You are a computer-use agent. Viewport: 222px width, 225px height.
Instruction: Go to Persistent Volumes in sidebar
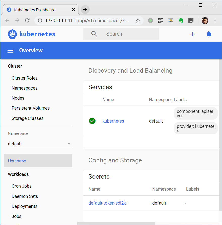pos(30,108)
